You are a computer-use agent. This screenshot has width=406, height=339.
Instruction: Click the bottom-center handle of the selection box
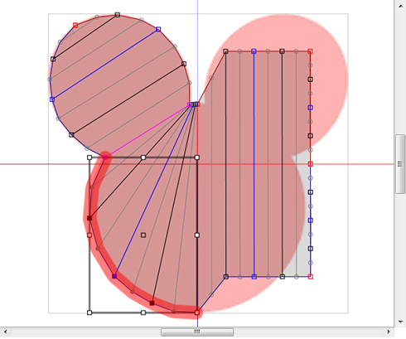coord(143,312)
